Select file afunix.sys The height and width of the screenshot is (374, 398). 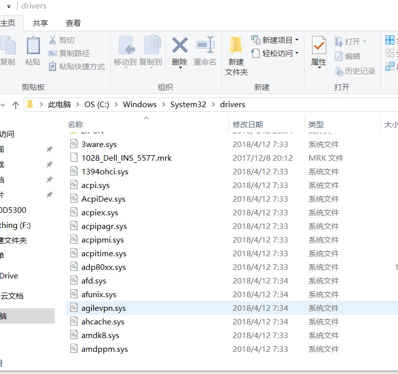[x=99, y=295]
